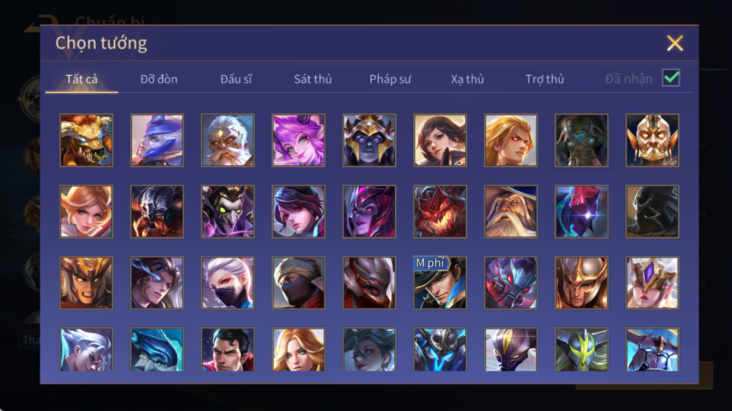Show all heroes via 'Tất cả' tab
The image size is (732, 411).
point(81,79)
